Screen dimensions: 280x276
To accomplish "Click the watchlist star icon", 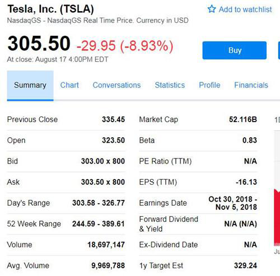I will pyautogui.click(x=212, y=9).
